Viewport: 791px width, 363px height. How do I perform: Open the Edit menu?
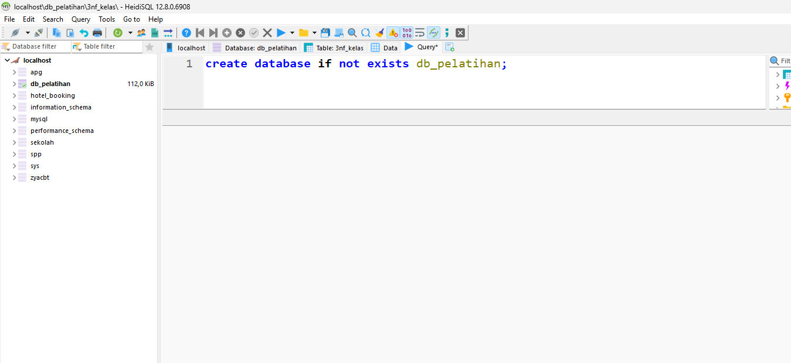29,19
